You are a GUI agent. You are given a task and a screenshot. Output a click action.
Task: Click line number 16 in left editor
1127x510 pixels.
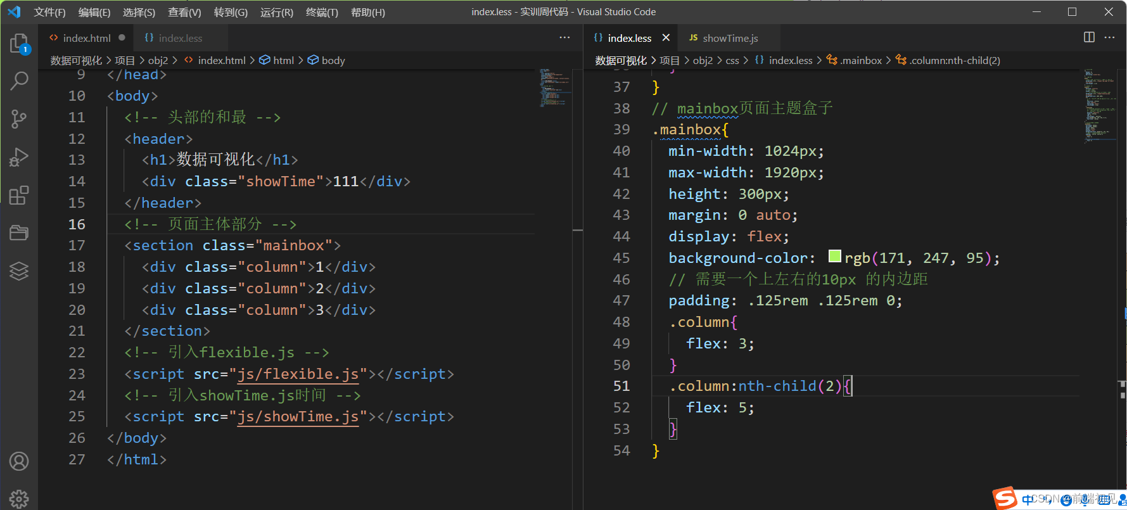[77, 224]
